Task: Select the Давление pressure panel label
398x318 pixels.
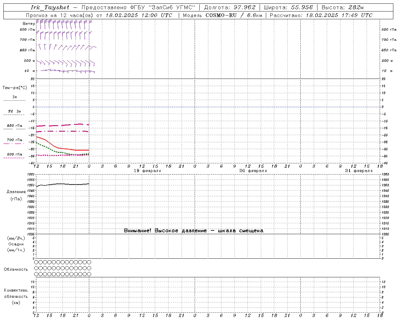Action: 16,192
